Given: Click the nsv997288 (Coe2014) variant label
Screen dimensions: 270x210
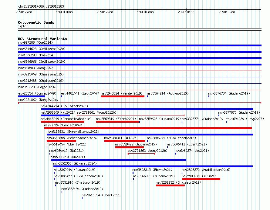Looking at the screenshot, I should click(x=35, y=42).
